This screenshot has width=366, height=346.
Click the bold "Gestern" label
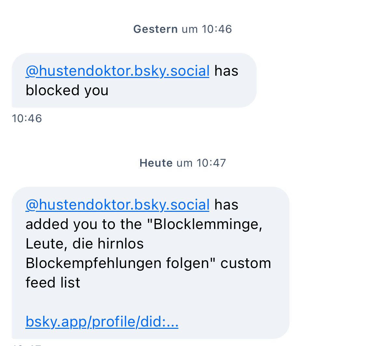156,29
